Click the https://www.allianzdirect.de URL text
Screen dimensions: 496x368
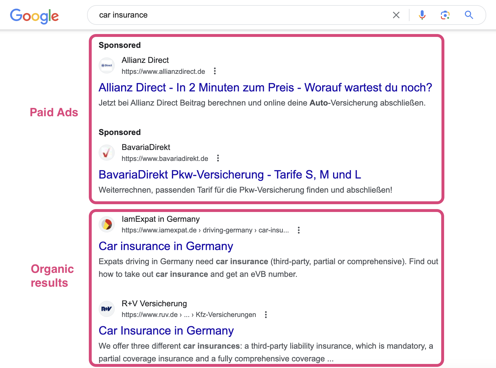[x=163, y=72]
